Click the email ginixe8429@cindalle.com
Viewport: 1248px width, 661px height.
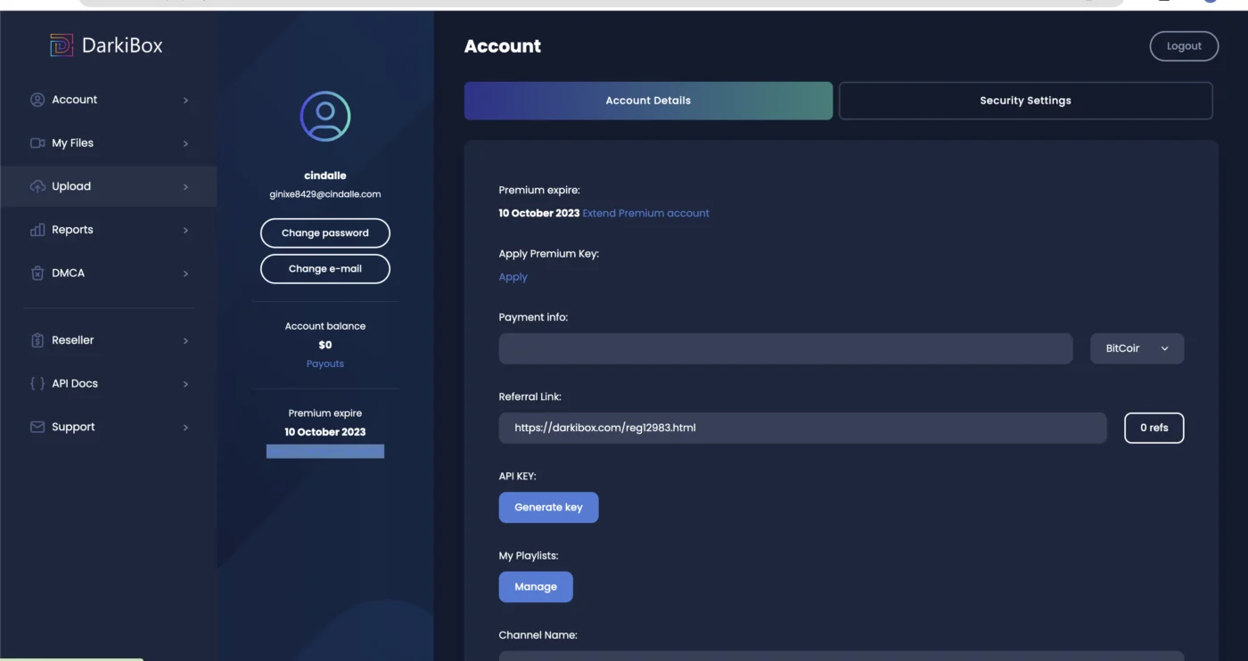pyautogui.click(x=325, y=194)
